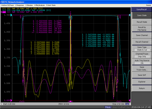The height and width of the screenshot is (109, 152).
Task: Click the Return softkey
Action: [142, 88]
